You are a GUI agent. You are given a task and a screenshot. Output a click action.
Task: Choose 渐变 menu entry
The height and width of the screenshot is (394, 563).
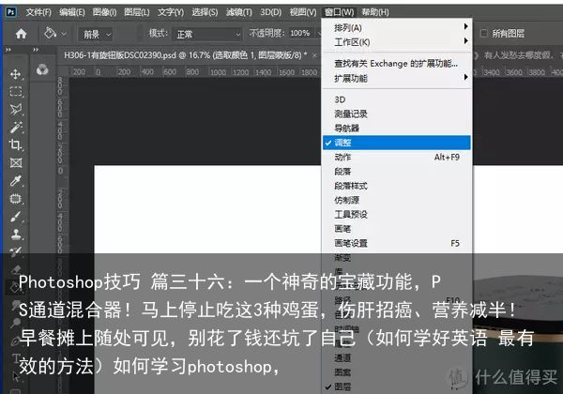(396, 257)
